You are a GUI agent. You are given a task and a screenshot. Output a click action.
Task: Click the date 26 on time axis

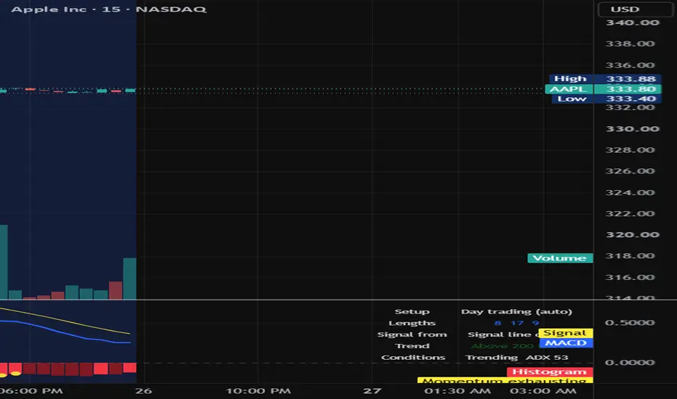coord(143,391)
